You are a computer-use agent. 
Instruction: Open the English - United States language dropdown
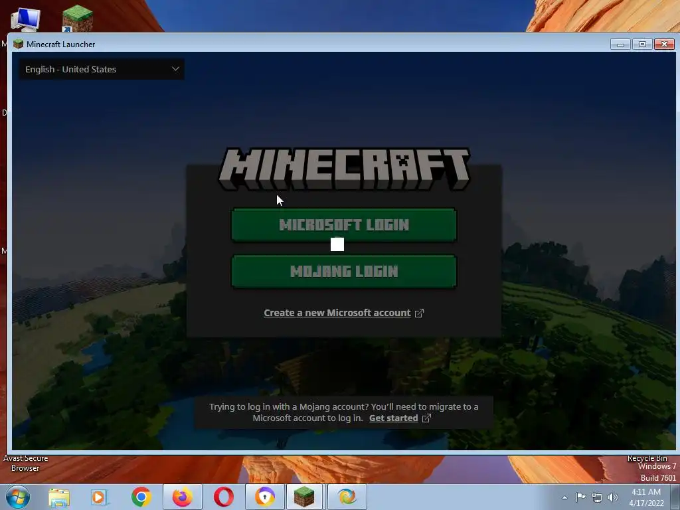point(102,69)
